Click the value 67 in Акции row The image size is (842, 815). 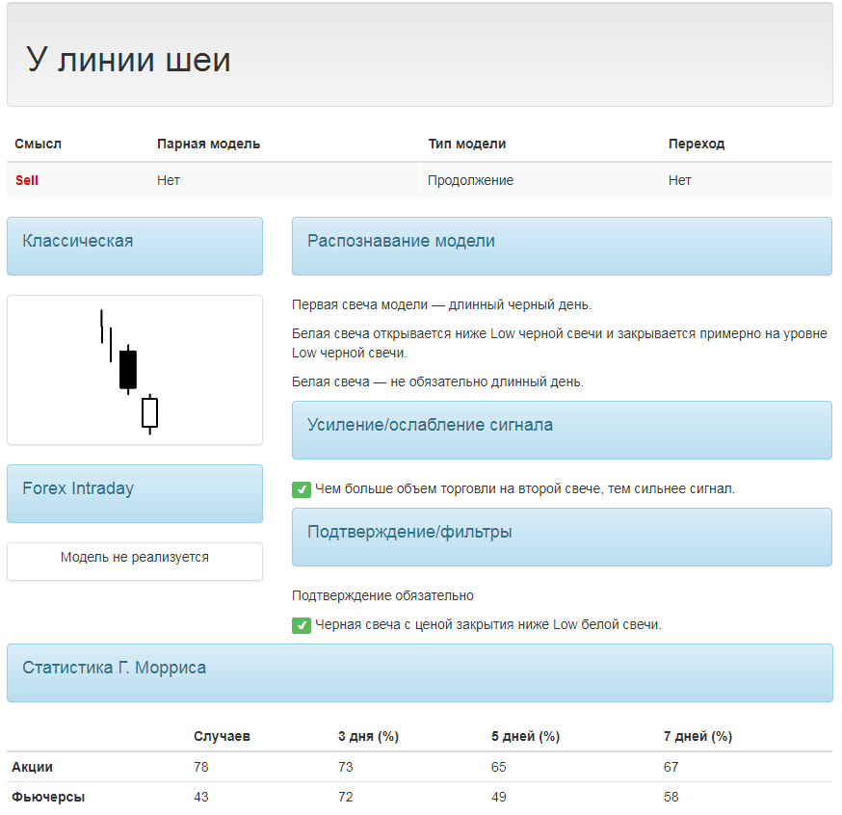coord(671,767)
